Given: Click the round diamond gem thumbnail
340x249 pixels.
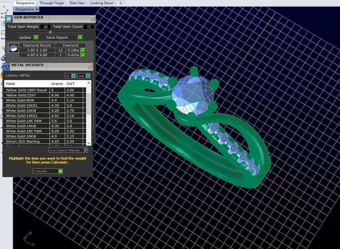Looking at the screenshot, I should (13, 48).
